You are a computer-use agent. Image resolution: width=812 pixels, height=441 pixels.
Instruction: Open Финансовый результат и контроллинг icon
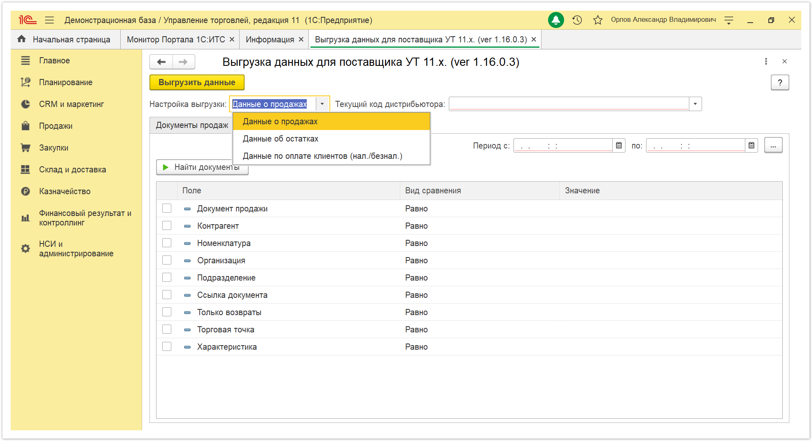point(26,218)
